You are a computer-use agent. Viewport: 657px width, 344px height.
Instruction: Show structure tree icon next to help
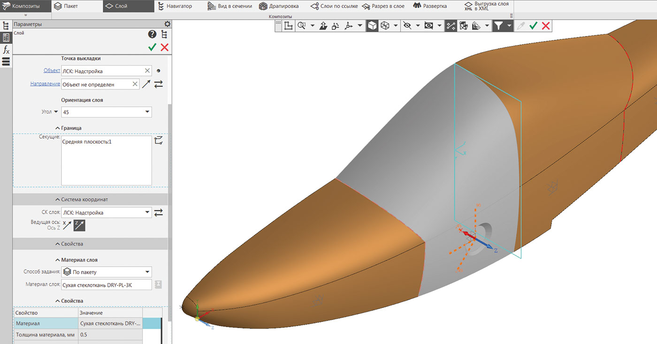pos(164,34)
